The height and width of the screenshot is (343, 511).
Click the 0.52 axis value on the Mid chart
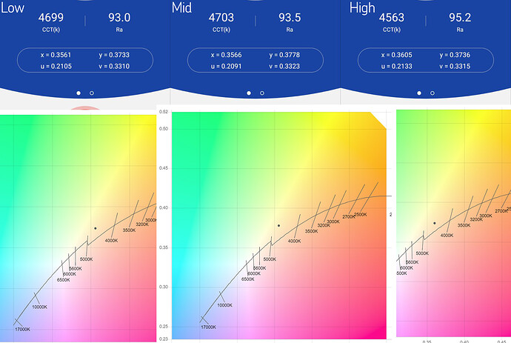click(164, 112)
